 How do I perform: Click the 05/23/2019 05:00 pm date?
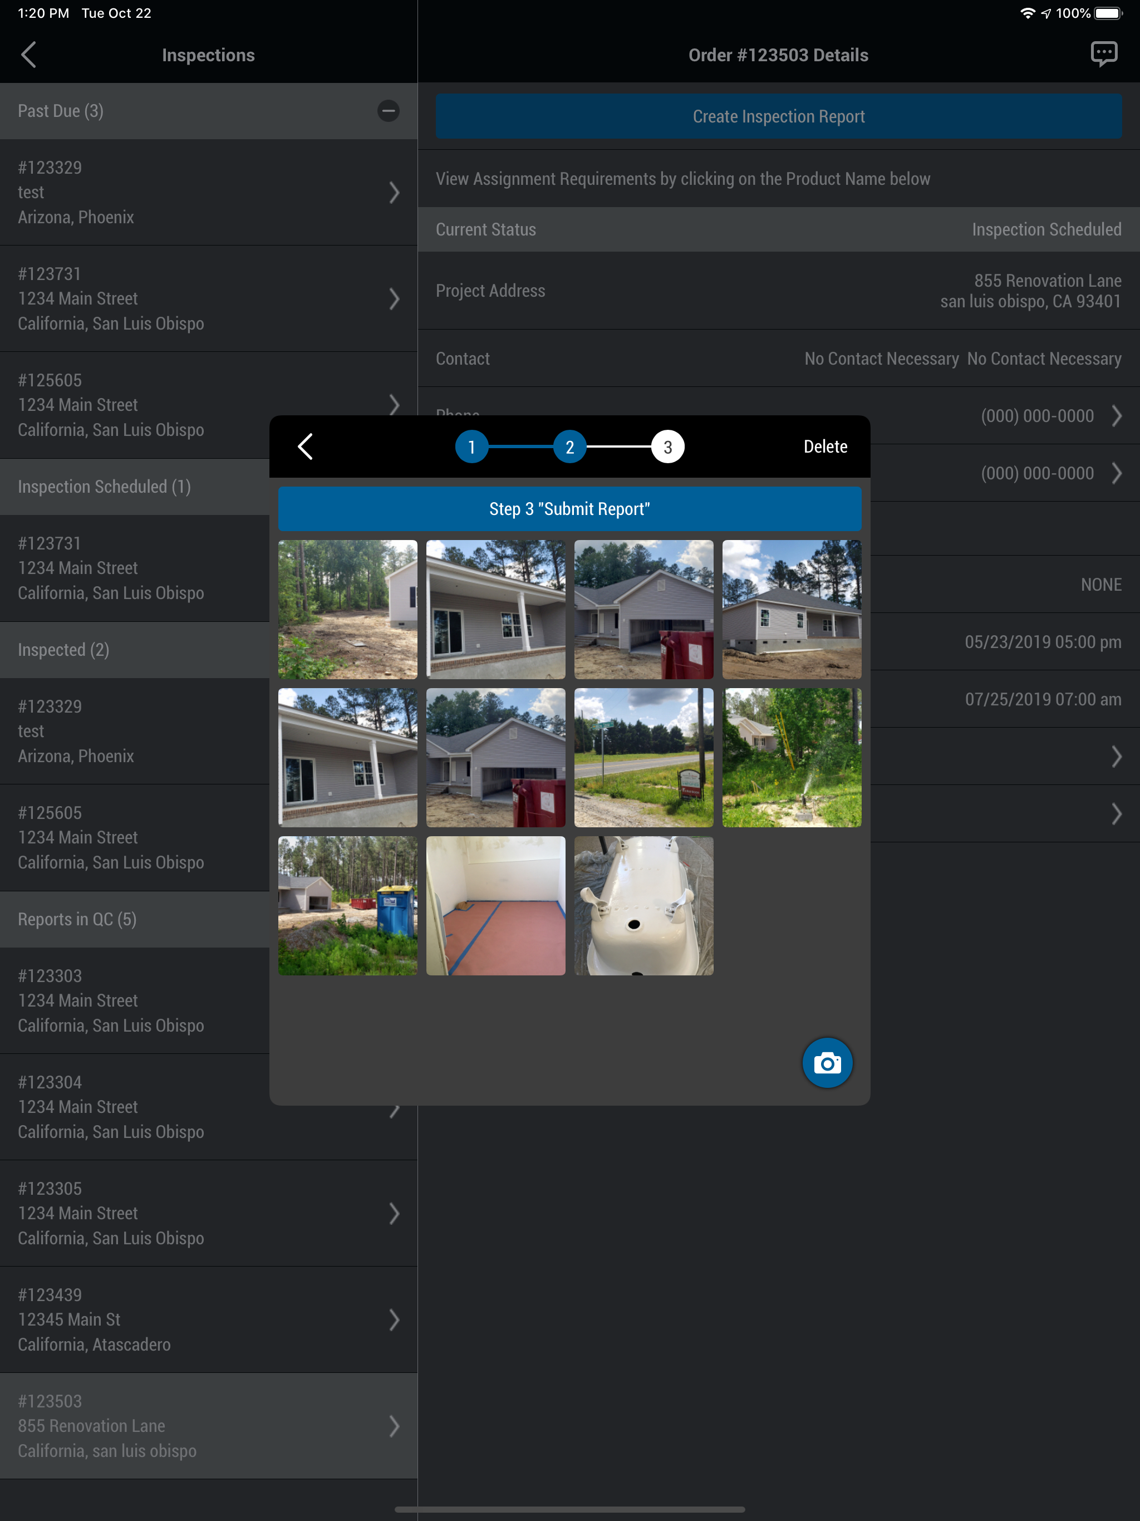click(1043, 641)
